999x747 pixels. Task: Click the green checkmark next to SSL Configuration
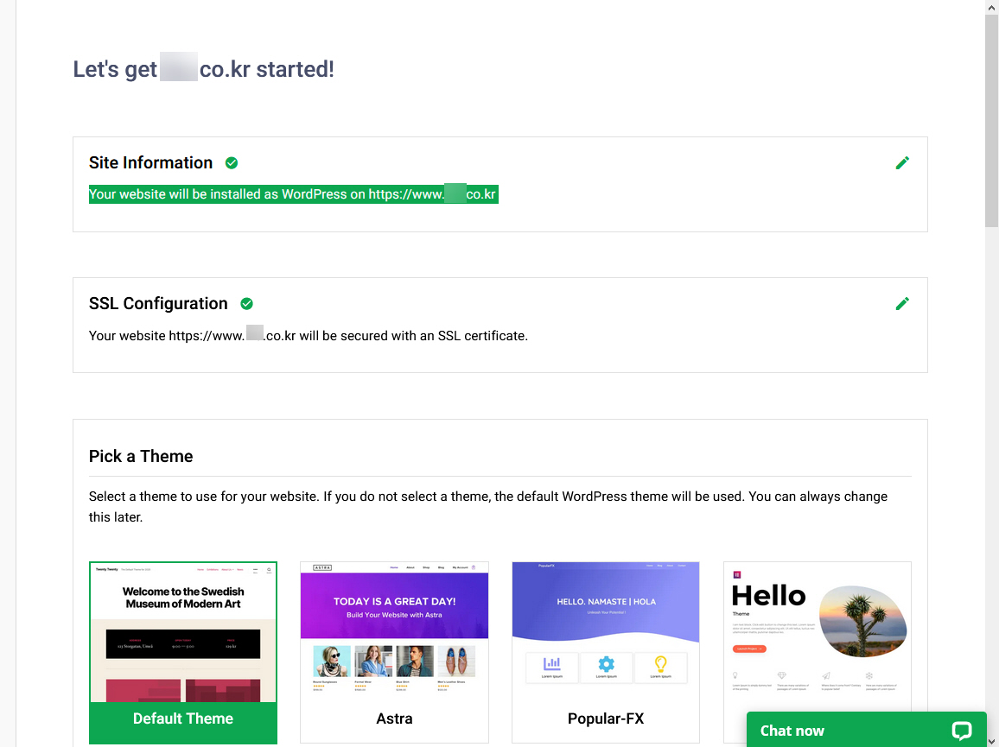[246, 303]
